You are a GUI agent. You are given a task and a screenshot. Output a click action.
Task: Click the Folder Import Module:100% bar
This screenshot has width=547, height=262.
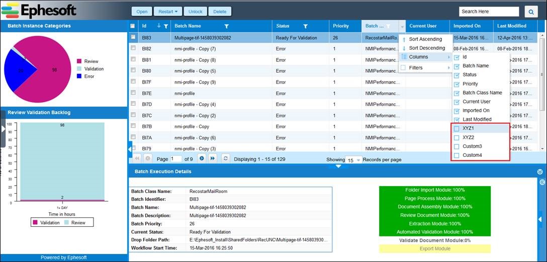click(x=435, y=190)
